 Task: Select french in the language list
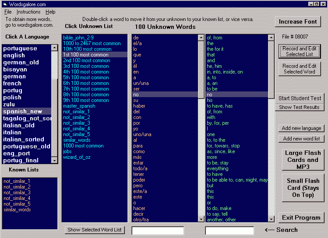[27, 84]
